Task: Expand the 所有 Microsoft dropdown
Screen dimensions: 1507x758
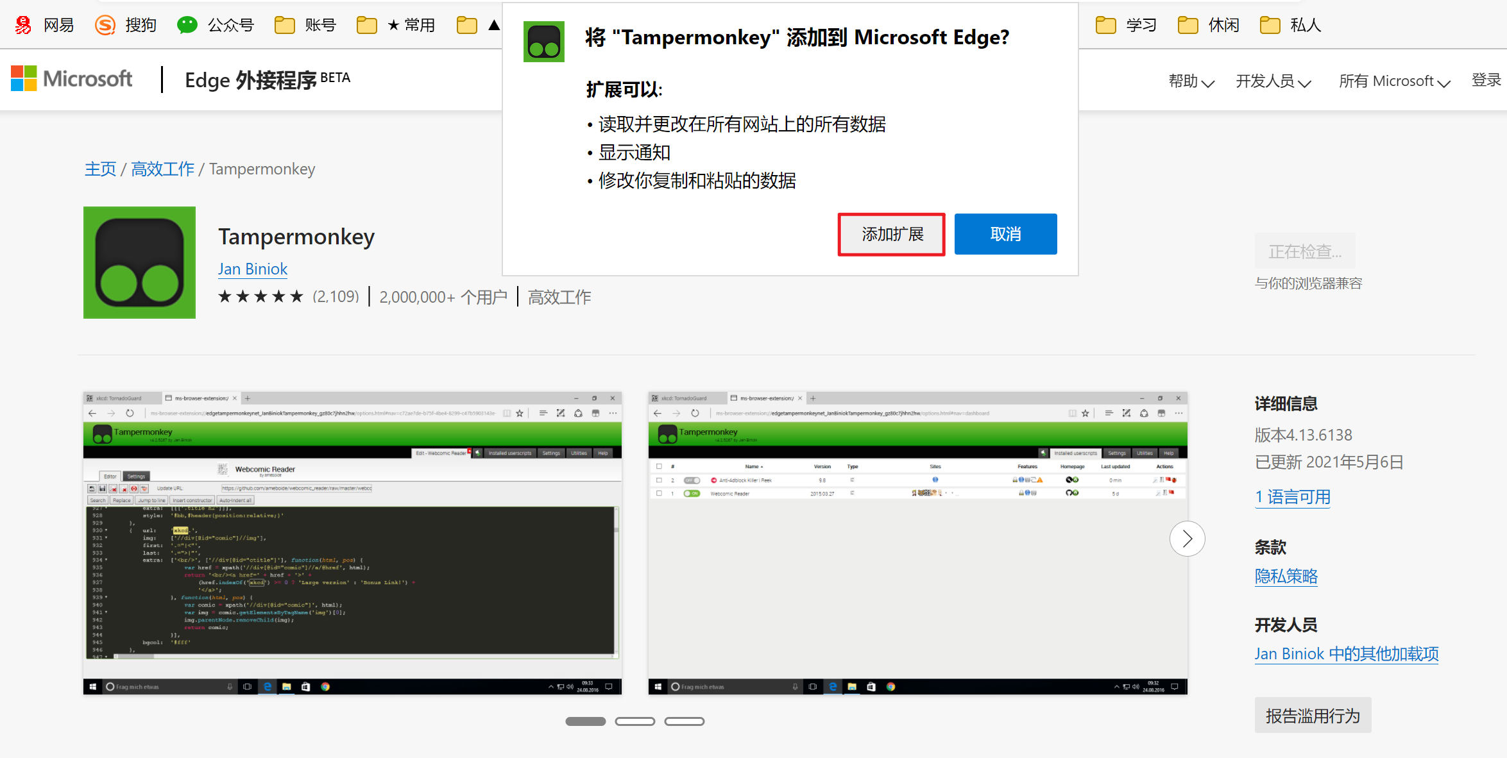Action: [x=1394, y=81]
